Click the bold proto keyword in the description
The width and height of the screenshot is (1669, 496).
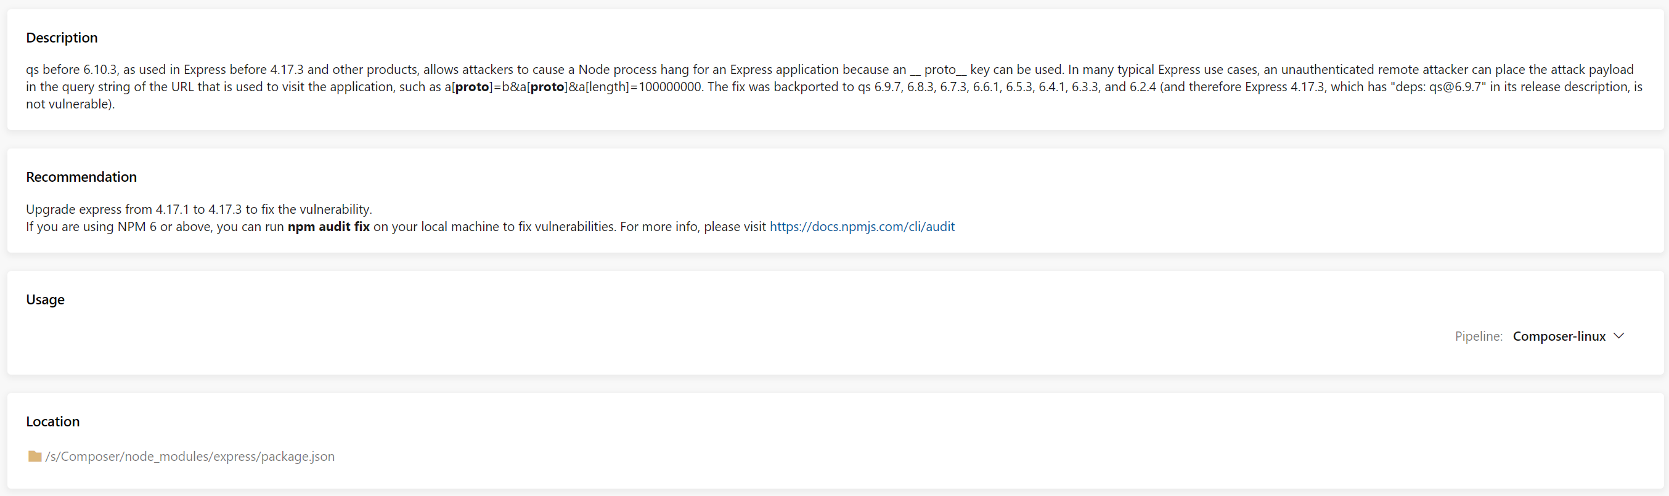pyautogui.click(x=470, y=86)
